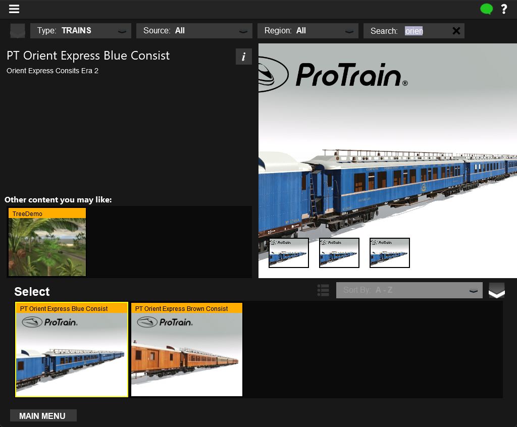Screen dimensions: 517x427
Task: Return to the MAIN MENU
Action: click(x=43, y=415)
